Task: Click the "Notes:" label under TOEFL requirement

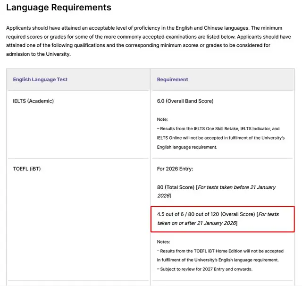Action: 163,242
